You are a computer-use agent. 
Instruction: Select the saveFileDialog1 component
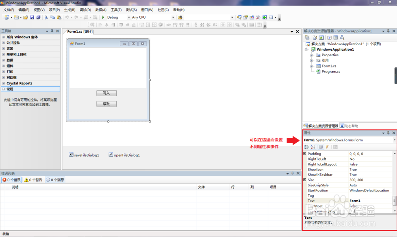(84, 155)
